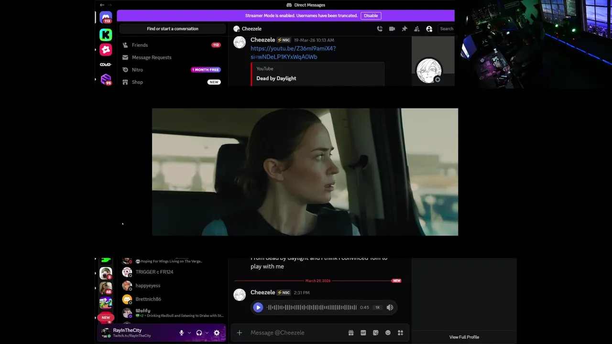The height and width of the screenshot is (344, 612).
Task: Expand headphone output options arrow
Action: click(207, 333)
